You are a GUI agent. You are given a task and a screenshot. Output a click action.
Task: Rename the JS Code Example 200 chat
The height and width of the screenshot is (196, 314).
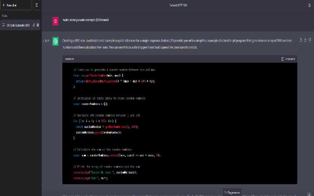(33, 25)
